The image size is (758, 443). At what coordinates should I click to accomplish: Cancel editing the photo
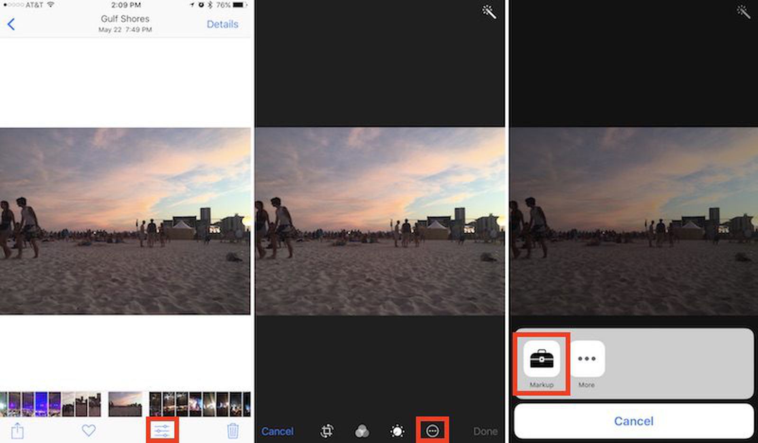point(278,431)
